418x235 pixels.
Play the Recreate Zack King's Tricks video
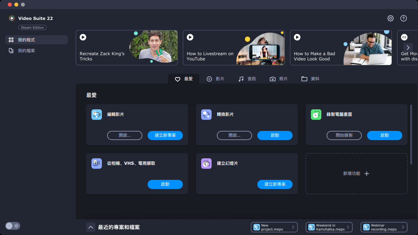83,37
